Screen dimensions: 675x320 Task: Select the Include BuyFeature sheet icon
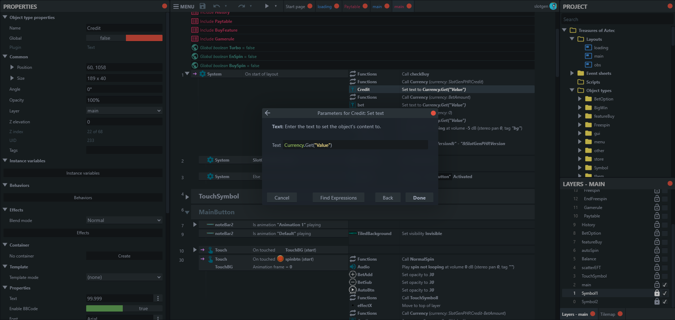pos(195,30)
